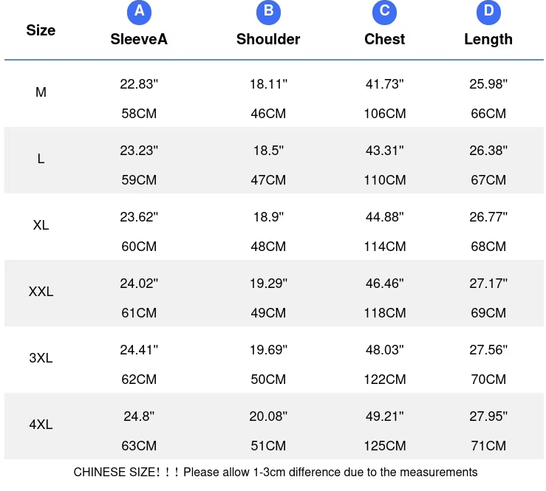Click the blue circle D icon
Image resolution: width=546 pixels, height=491 pixels.
coord(488,11)
